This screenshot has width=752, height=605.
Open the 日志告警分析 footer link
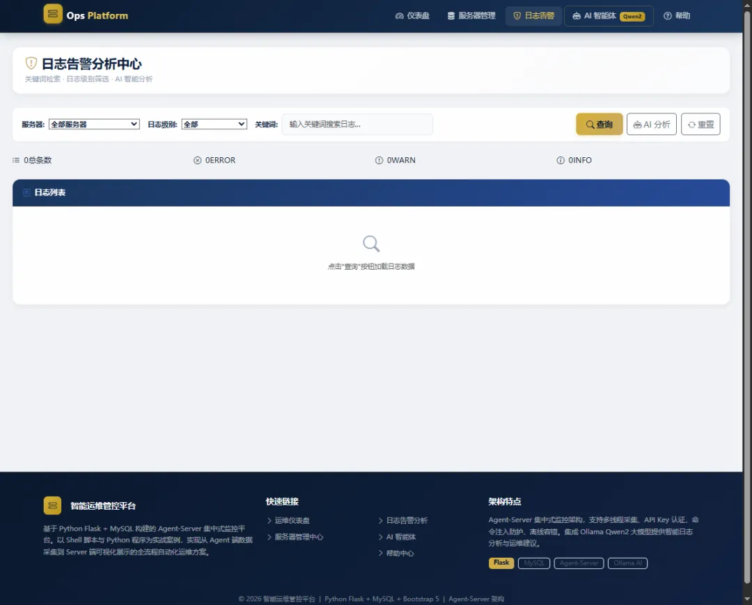[407, 520]
